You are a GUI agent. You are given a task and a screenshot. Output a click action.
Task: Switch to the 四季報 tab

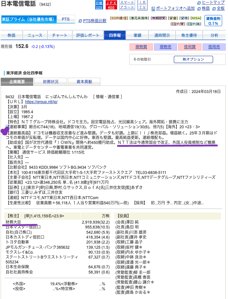[115, 35]
